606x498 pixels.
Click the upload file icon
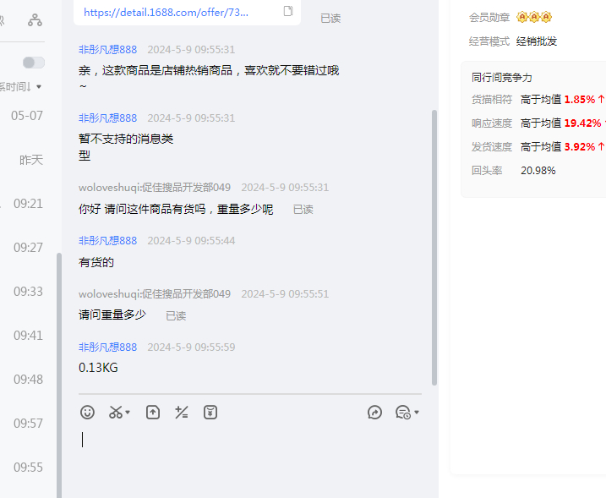153,413
